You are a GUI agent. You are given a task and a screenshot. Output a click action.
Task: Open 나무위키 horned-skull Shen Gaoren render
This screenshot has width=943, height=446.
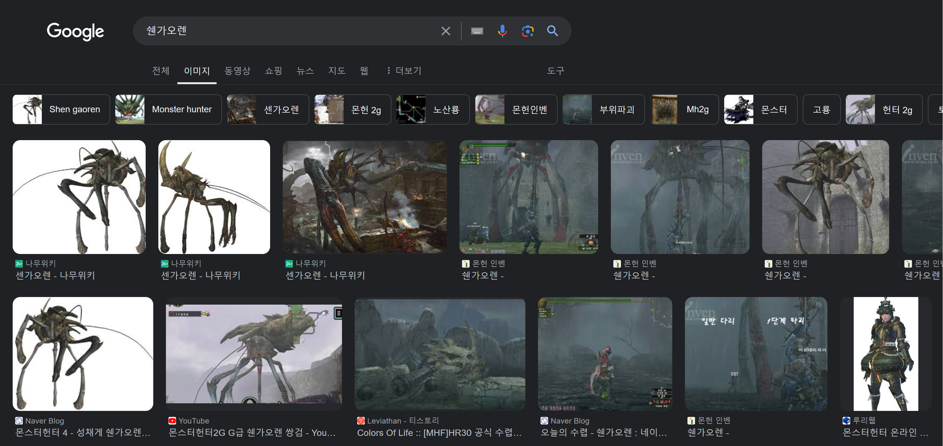(214, 197)
